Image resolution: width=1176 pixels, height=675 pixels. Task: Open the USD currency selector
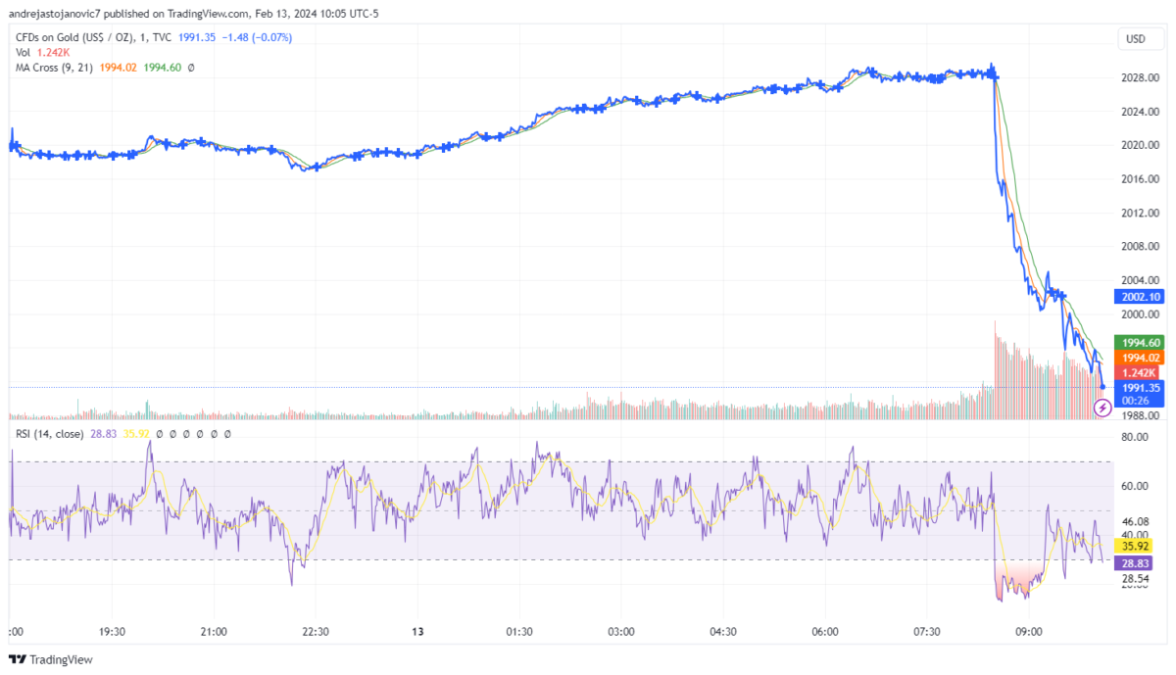coord(1136,39)
